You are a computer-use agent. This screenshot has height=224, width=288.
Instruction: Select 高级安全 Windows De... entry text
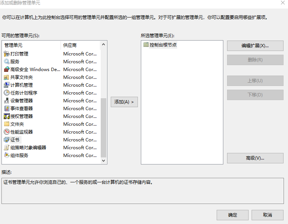tap(35, 69)
